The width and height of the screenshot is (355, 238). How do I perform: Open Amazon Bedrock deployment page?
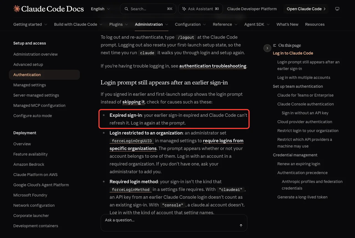pyautogui.click(x=29, y=164)
